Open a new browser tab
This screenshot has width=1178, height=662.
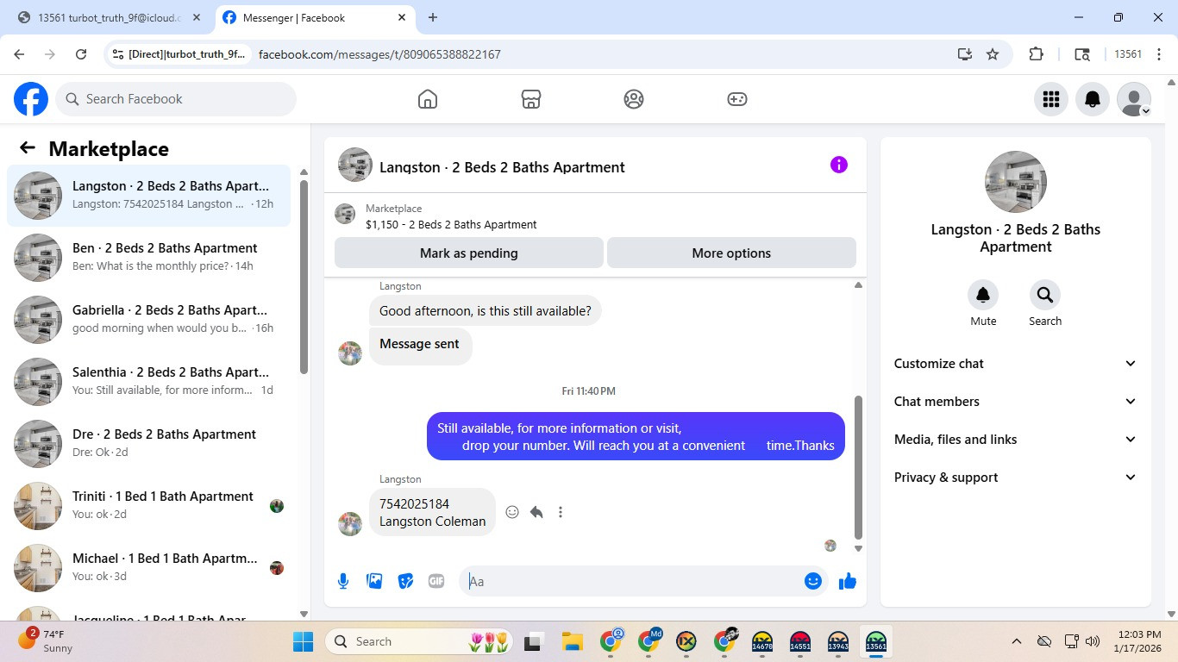(x=433, y=18)
